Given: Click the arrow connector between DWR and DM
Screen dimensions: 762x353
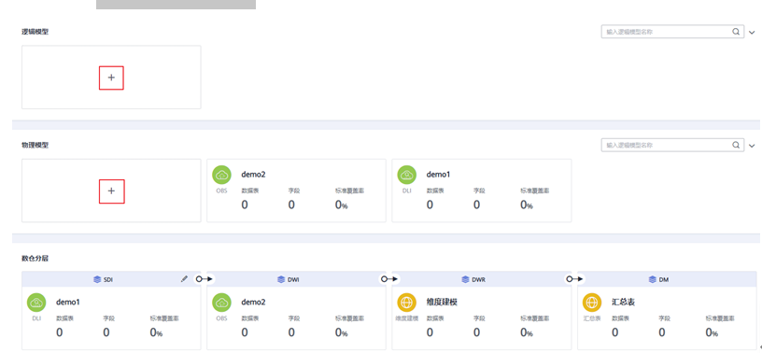Looking at the screenshot, I should (574, 279).
